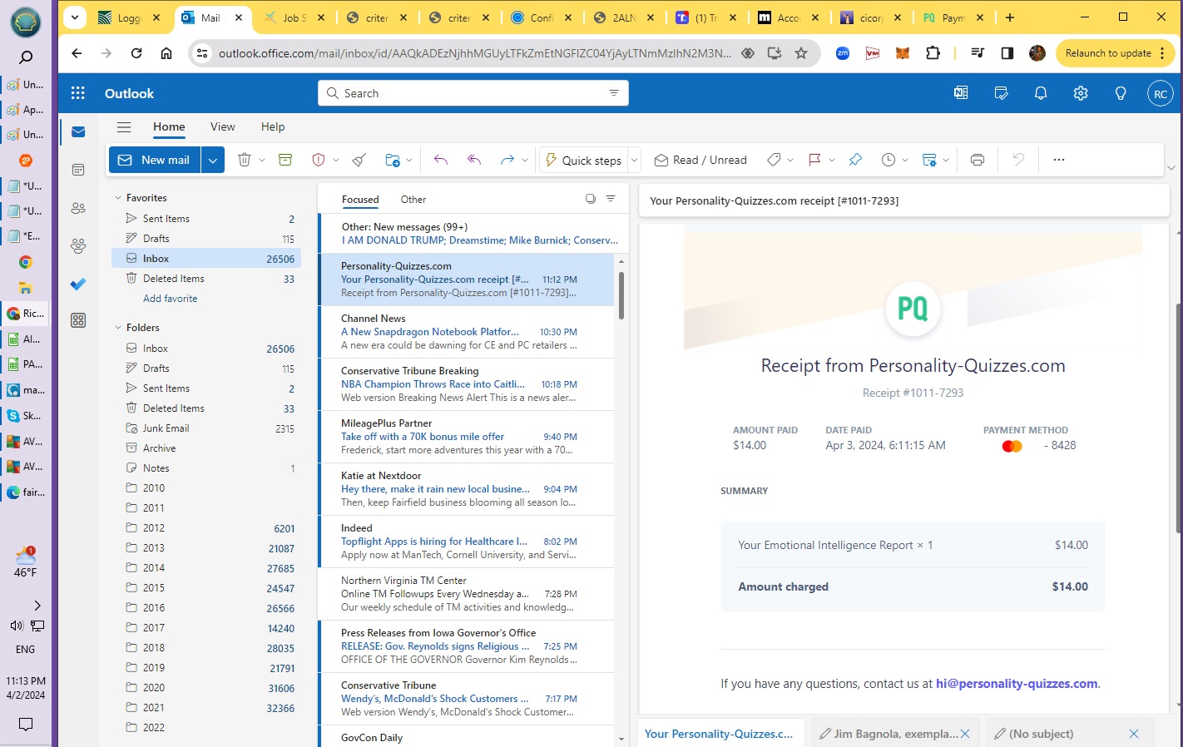The height and width of the screenshot is (747, 1183).
Task: Delete the selected message with trash icon
Action: [x=244, y=160]
